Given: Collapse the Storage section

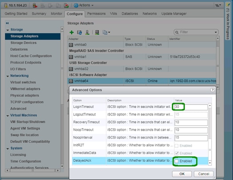Looking at the screenshot, I should pos(8,30).
